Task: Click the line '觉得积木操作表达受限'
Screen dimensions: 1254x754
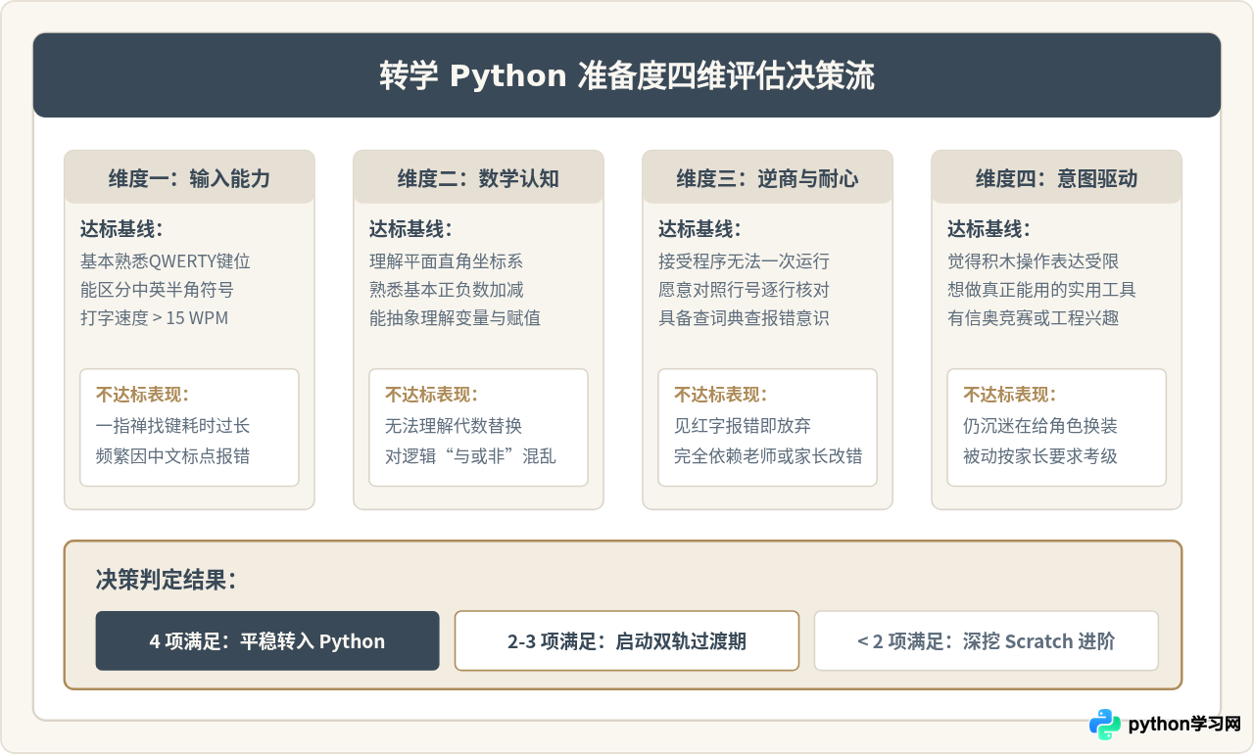Action: [1033, 261]
